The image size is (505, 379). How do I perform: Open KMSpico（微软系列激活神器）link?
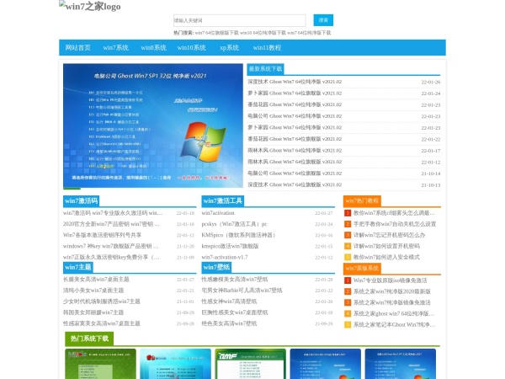click(x=239, y=235)
